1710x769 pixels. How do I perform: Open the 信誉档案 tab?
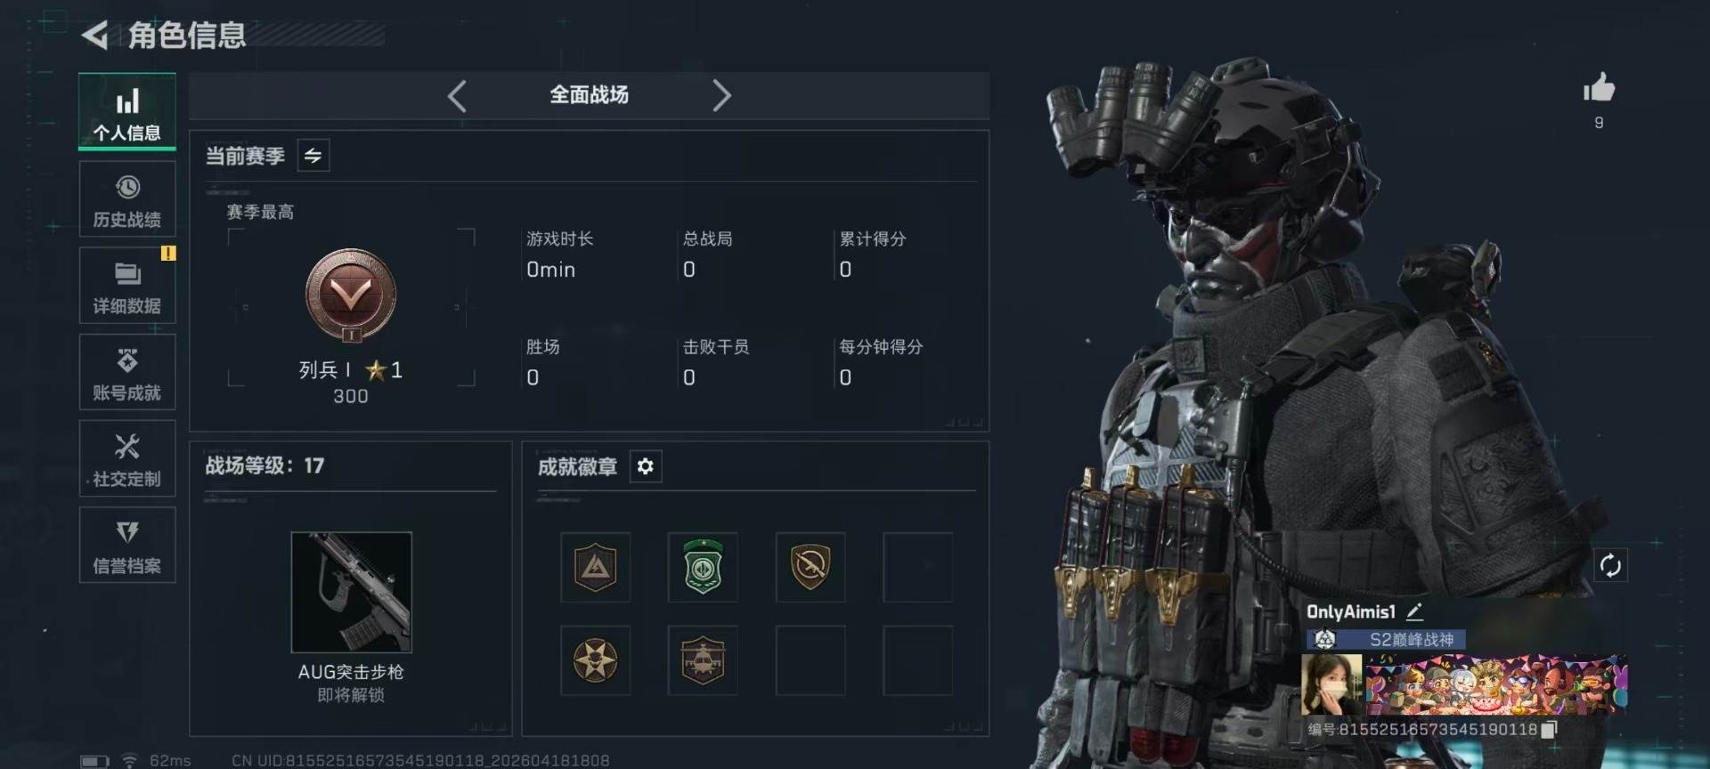pos(127,546)
